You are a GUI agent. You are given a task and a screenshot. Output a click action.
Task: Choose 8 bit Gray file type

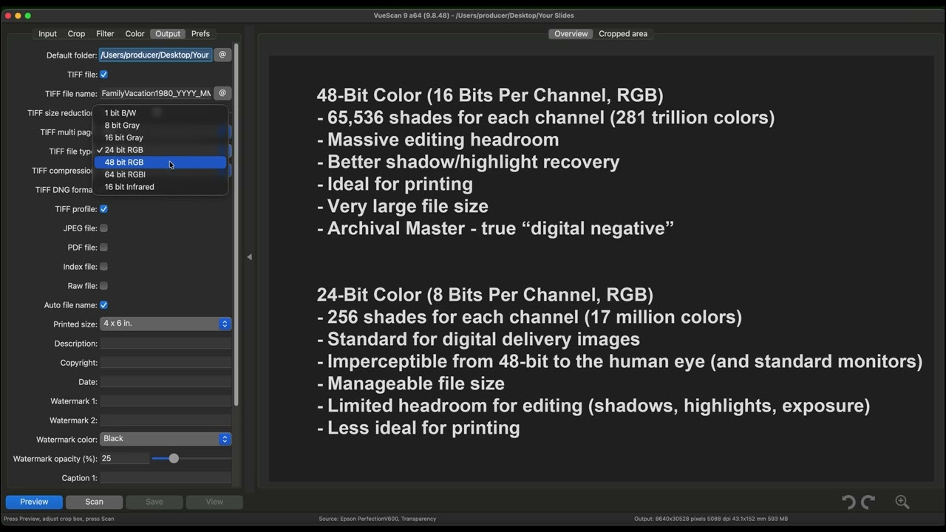click(x=160, y=126)
